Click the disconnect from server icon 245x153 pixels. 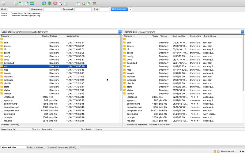click(x=60, y=3)
